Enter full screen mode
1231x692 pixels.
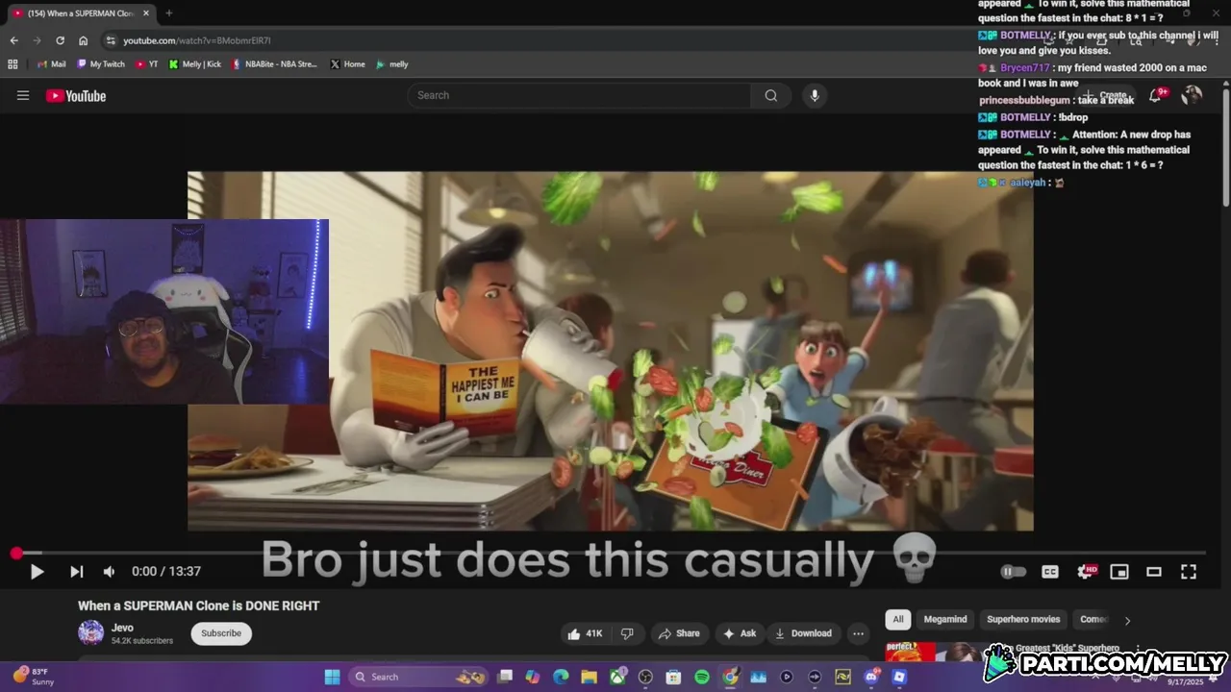click(x=1189, y=572)
